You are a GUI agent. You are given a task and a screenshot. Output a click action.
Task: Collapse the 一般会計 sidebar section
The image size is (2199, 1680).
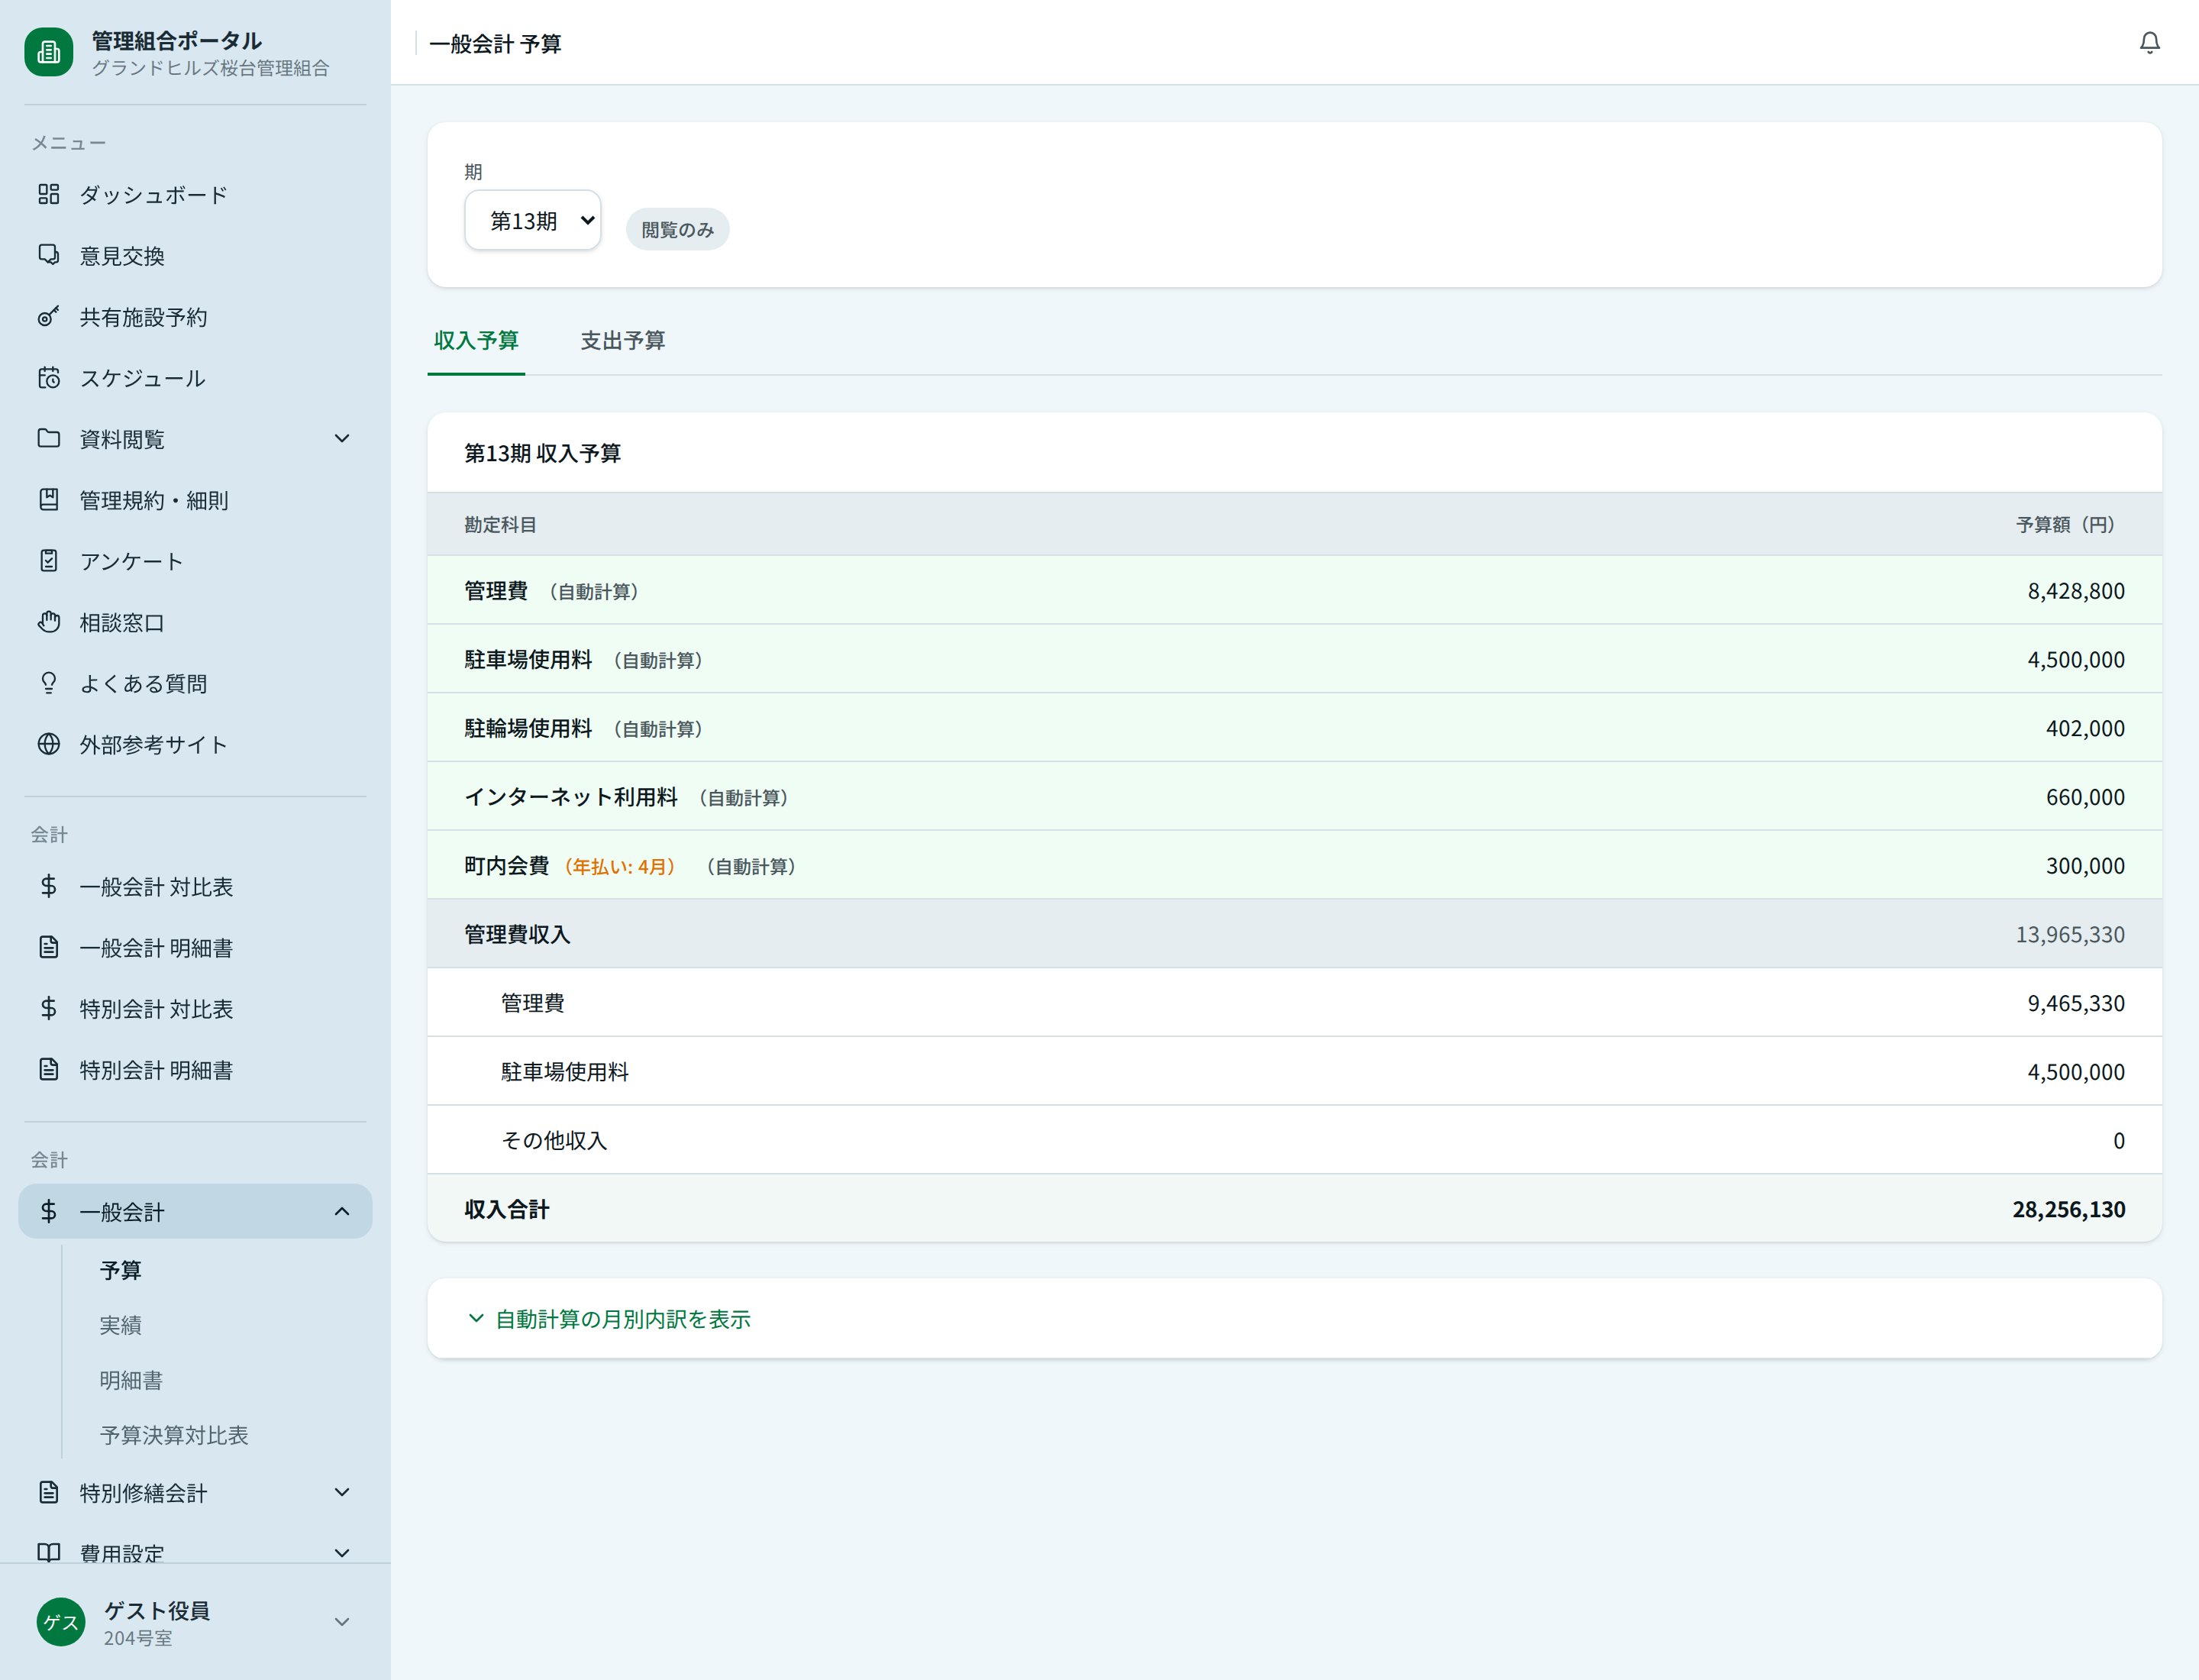click(x=342, y=1212)
